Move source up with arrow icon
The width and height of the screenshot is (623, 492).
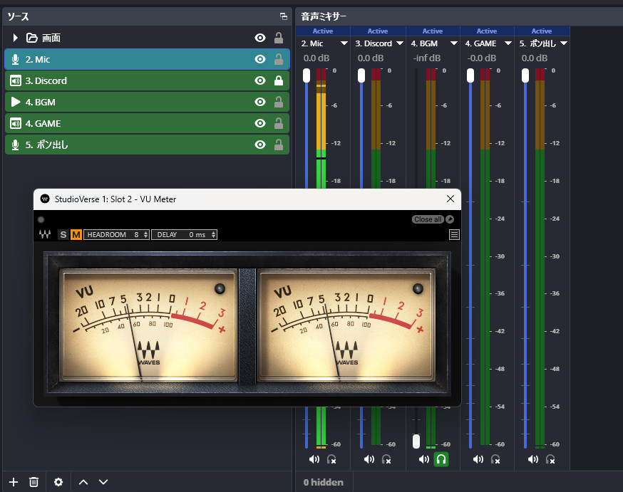coord(83,482)
